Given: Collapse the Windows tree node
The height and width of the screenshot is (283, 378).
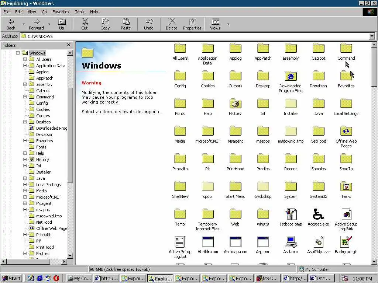Looking at the screenshot, I should click(x=18, y=53).
